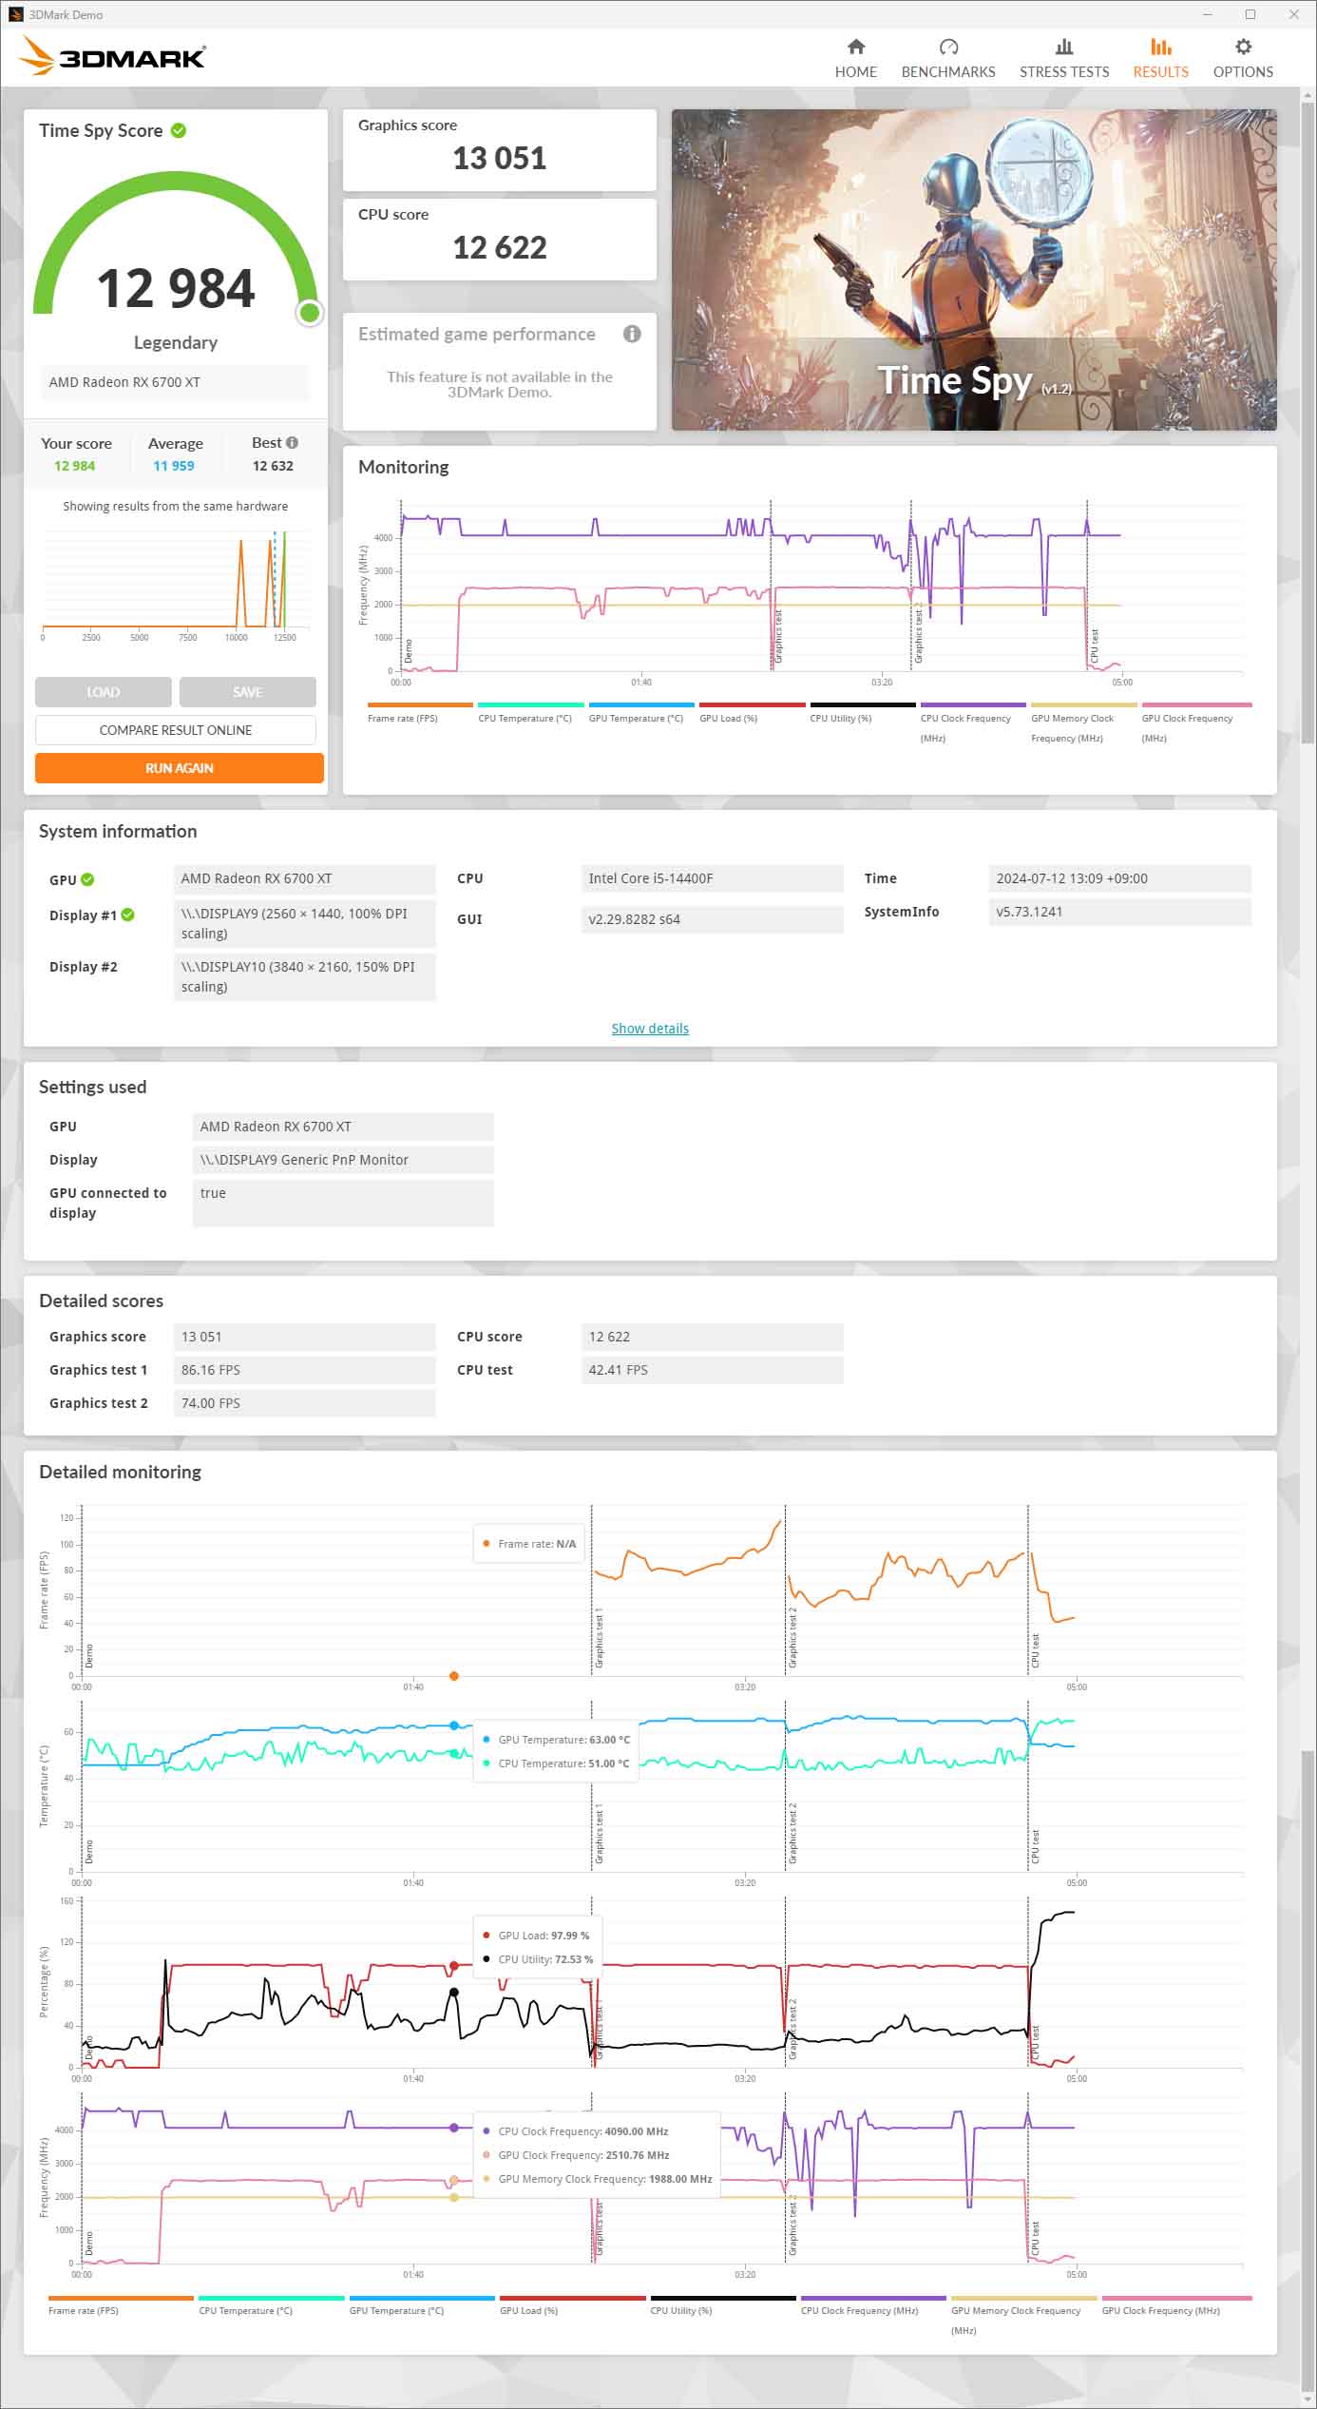Click green validation check next to Time Spy Score
The height and width of the screenshot is (2409, 1317).
[179, 130]
